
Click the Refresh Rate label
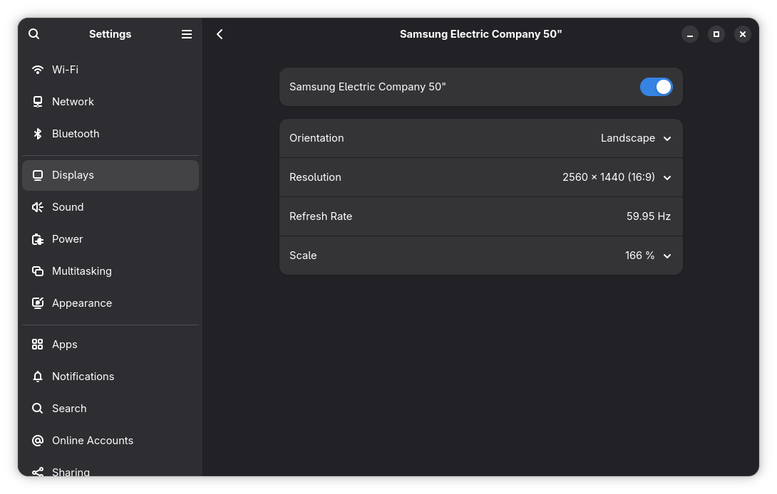[x=321, y=216]
